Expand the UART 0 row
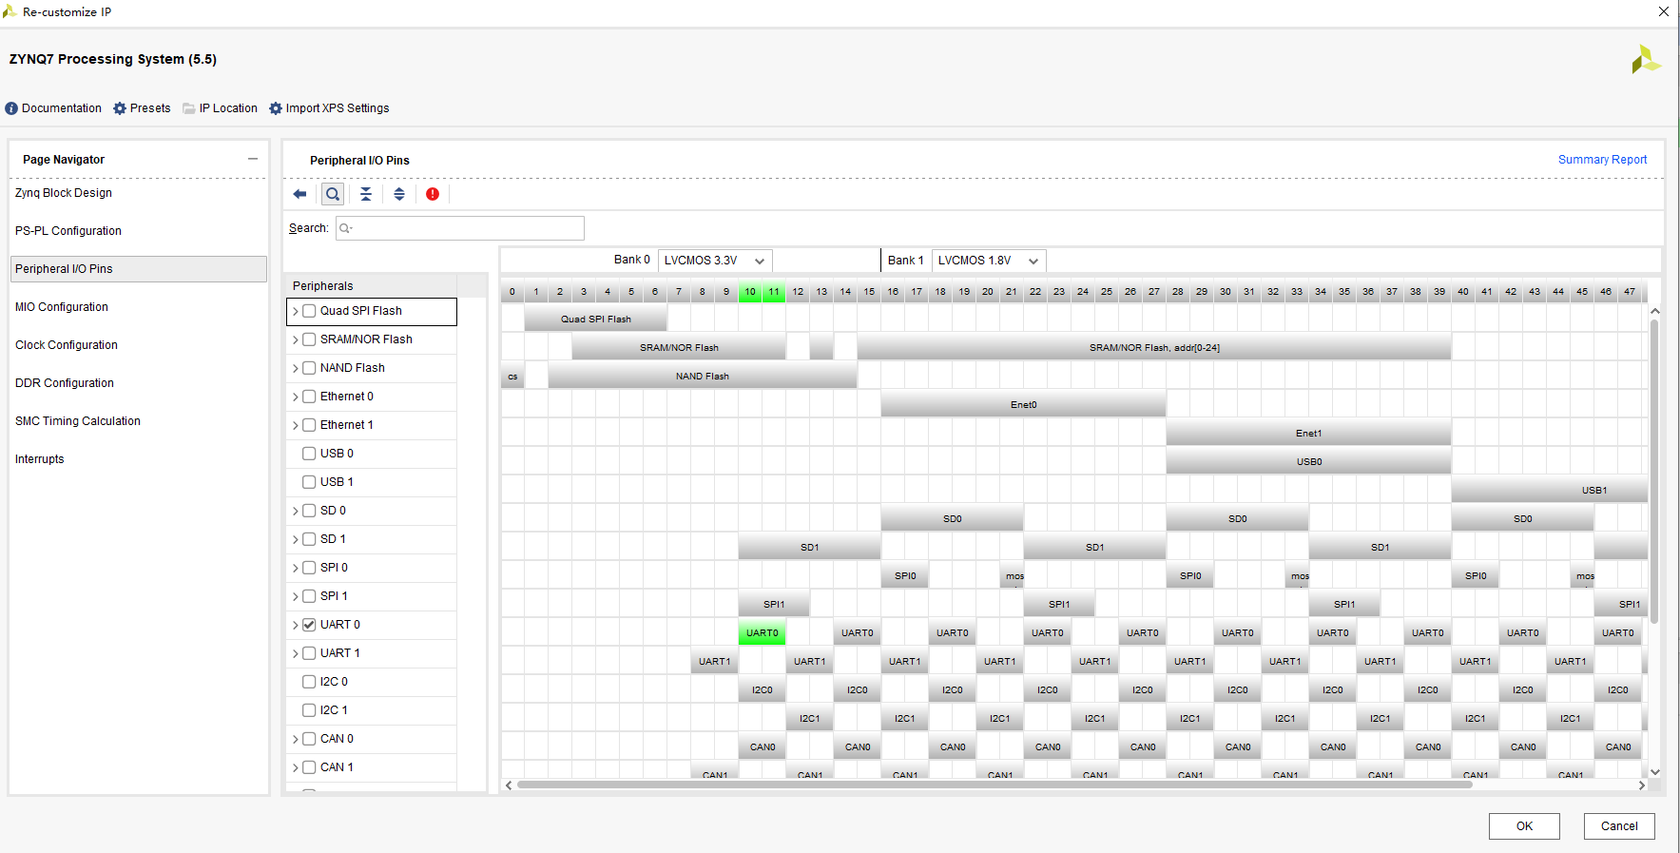 pos(296,625)
